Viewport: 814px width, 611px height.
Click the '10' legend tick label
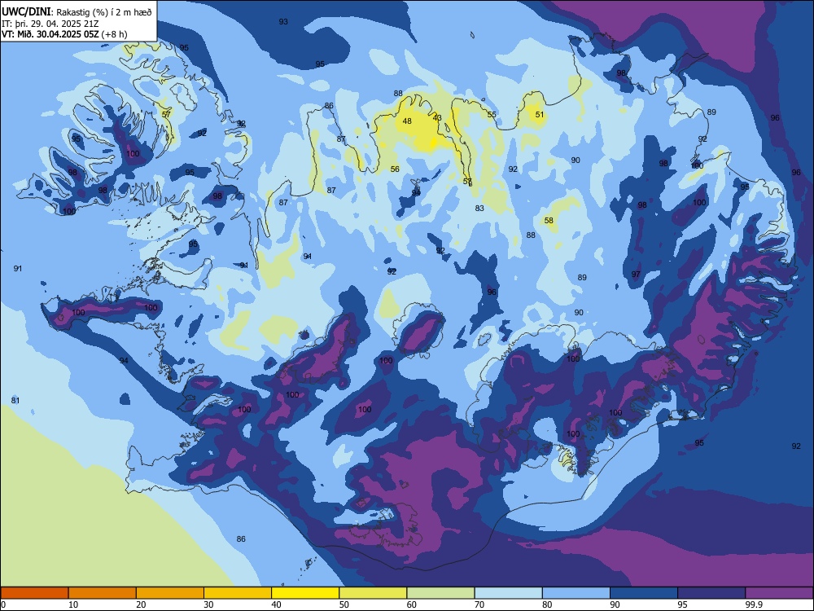(x=73, y=604)
